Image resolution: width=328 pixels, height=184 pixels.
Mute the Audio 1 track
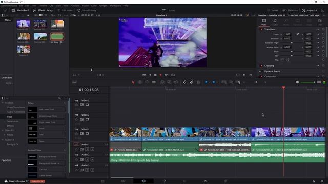point(92,149)
